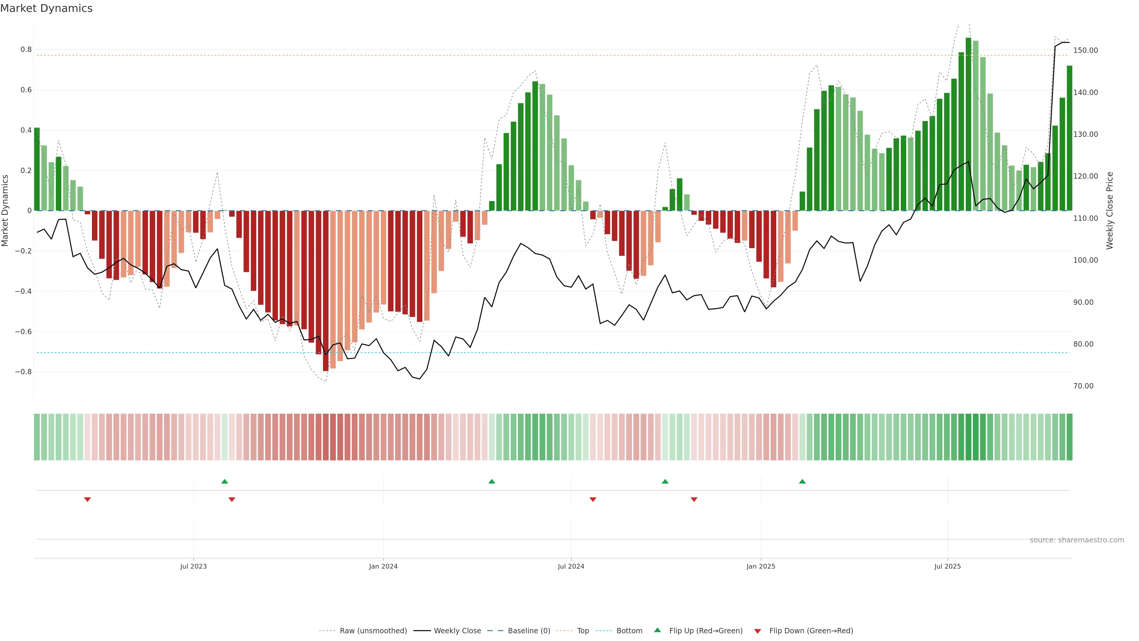
Task: Click the green Flip Up marker near Jul 2023
Action: (x=225, y=481)
